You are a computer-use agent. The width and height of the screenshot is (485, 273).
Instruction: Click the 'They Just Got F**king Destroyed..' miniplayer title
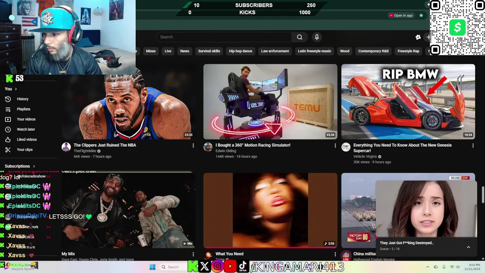click(x=407, y=243)
